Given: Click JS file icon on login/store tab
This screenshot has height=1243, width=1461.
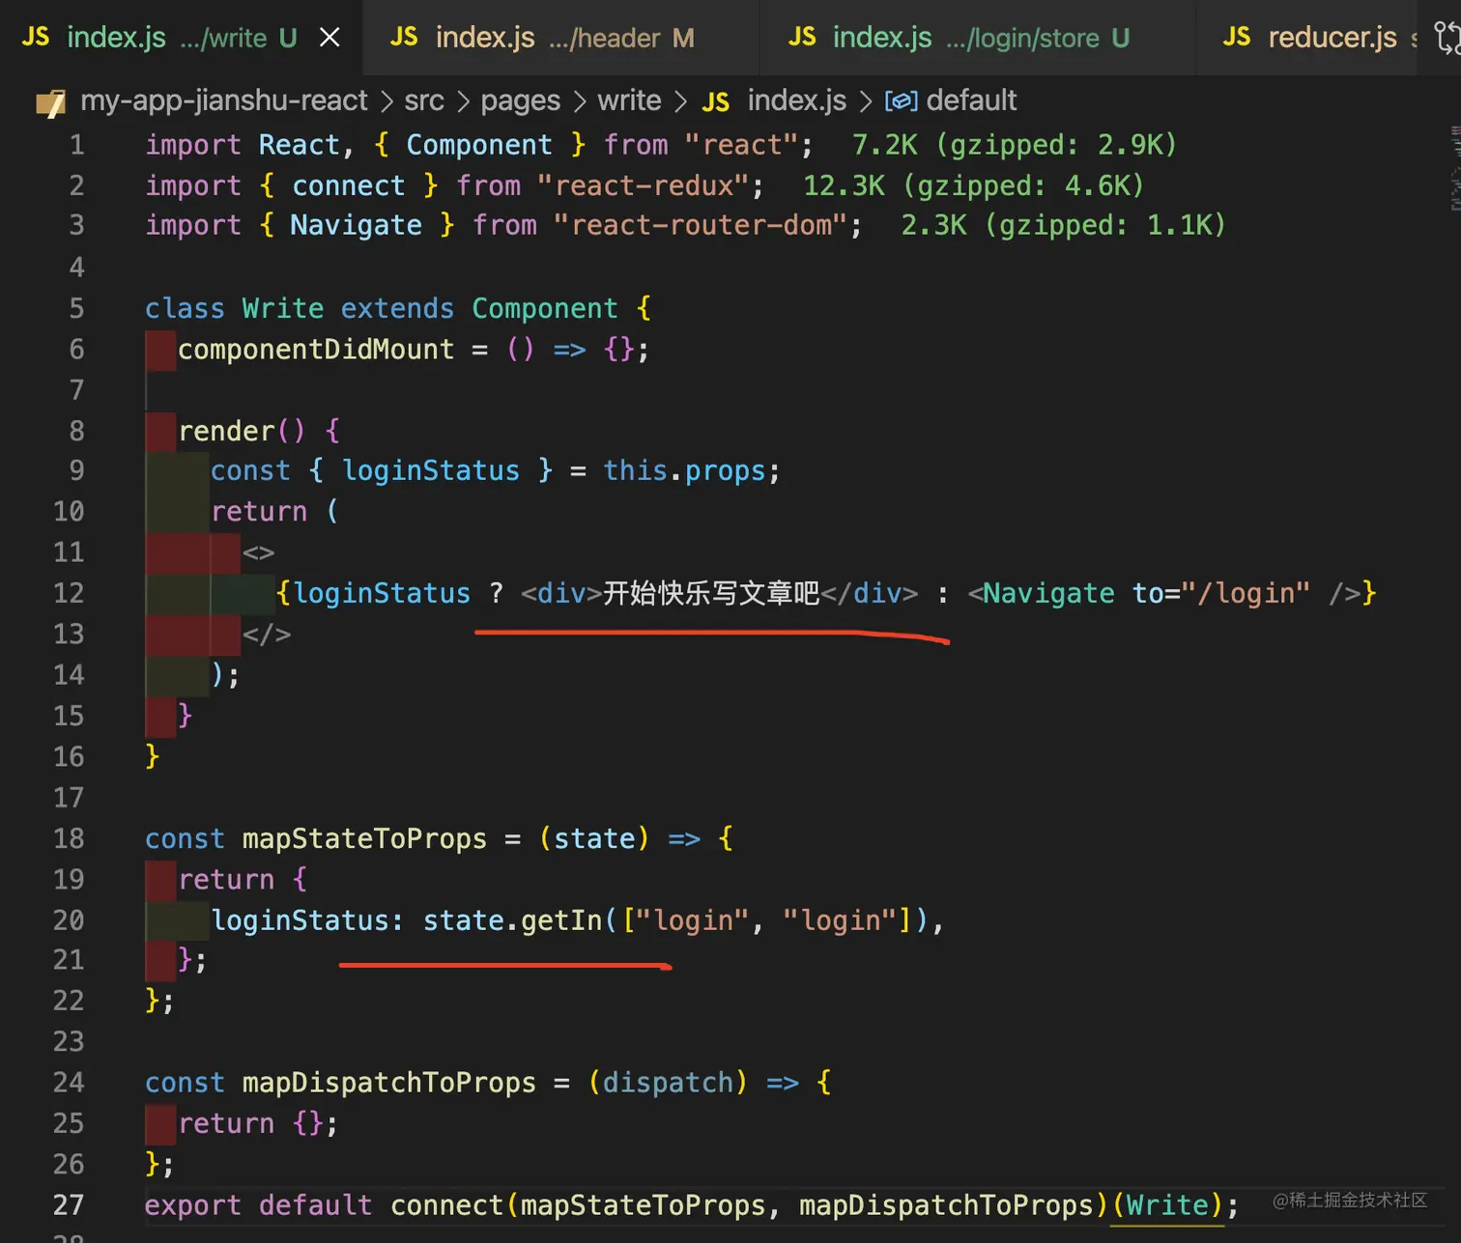Looking at the screenshot, I should (802, 38).
